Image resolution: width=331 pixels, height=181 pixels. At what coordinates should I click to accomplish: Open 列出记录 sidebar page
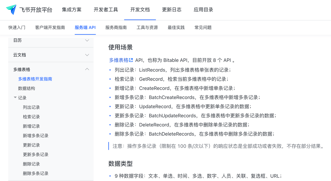point(31,107)
